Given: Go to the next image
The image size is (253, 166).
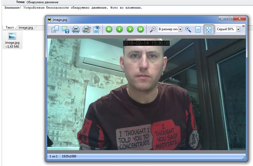Looking at the screenshot, I should [130, 29].
